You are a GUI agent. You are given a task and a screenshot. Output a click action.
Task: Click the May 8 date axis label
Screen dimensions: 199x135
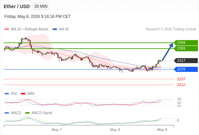115,130
